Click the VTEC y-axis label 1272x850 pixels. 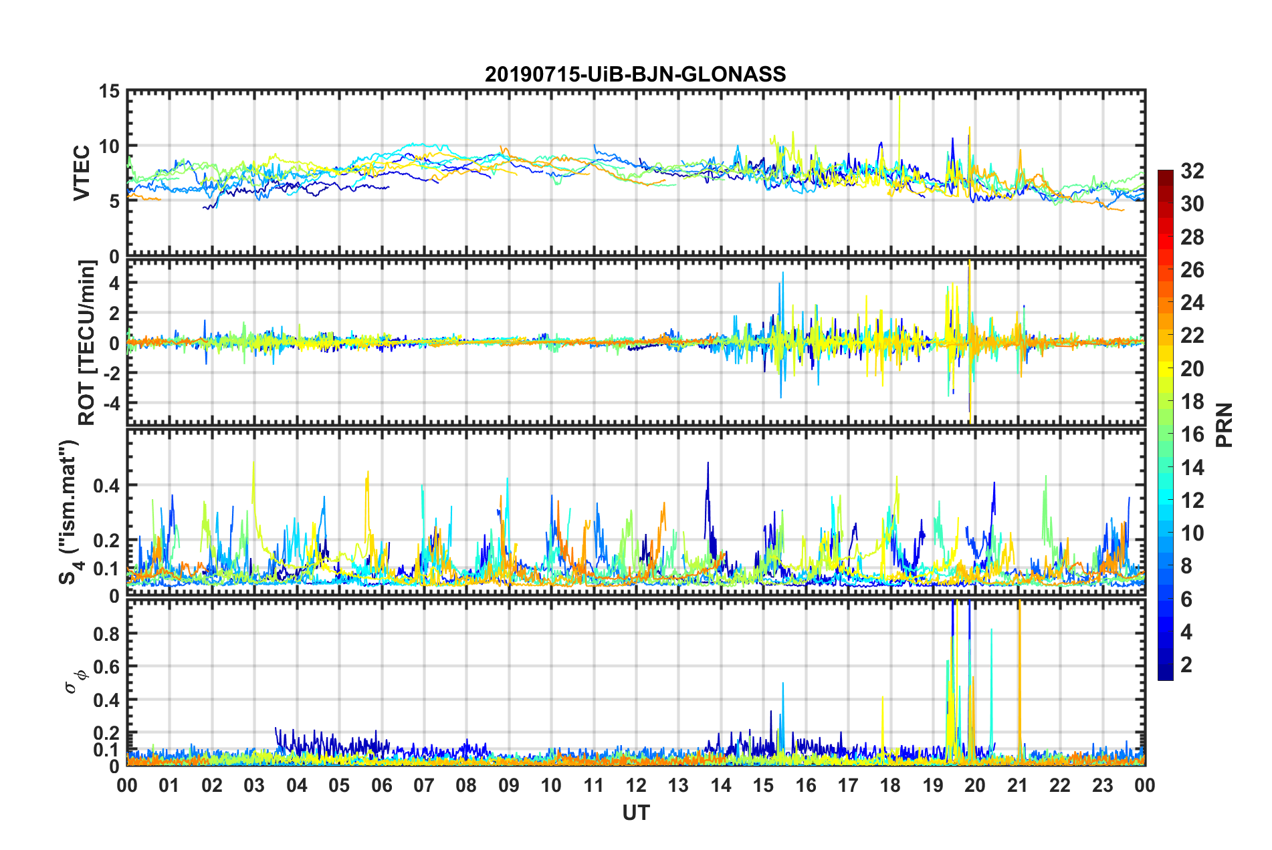[x=82, y=172]
